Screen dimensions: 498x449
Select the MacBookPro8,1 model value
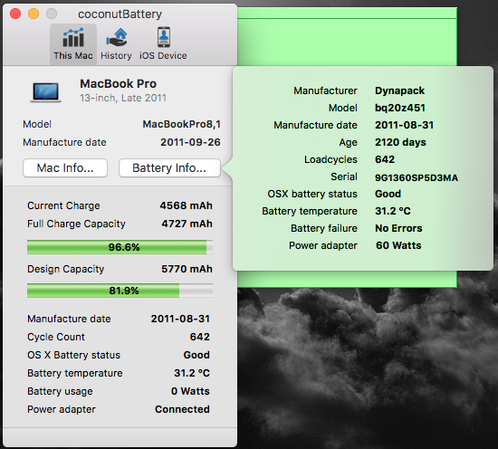click(181, 124)
